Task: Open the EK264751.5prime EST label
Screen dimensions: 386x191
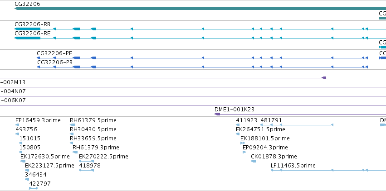Action: tap(260, 129)
